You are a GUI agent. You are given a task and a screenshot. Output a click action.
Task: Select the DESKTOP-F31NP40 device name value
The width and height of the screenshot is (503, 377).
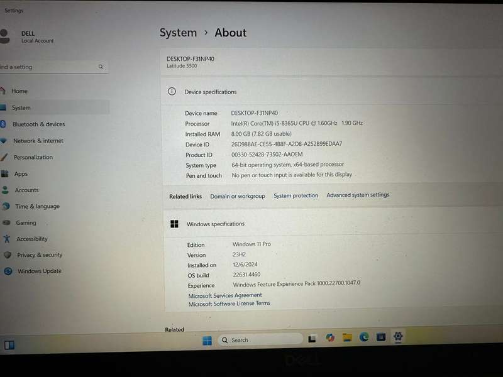(255, 113)
